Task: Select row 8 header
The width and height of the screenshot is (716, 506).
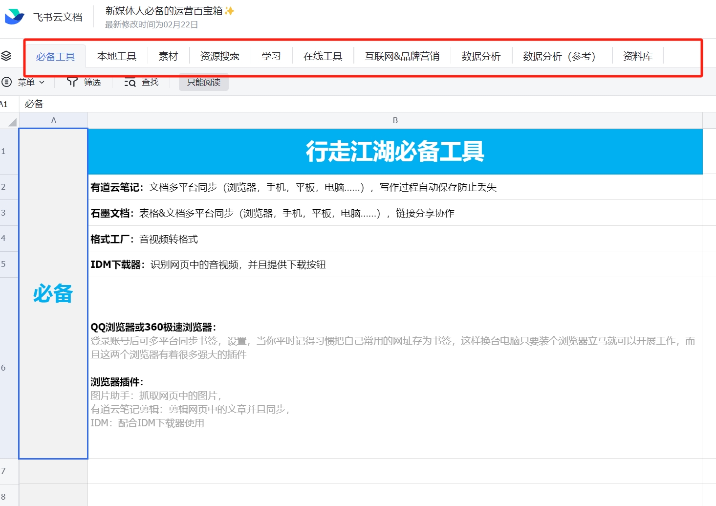Action: 9,495
